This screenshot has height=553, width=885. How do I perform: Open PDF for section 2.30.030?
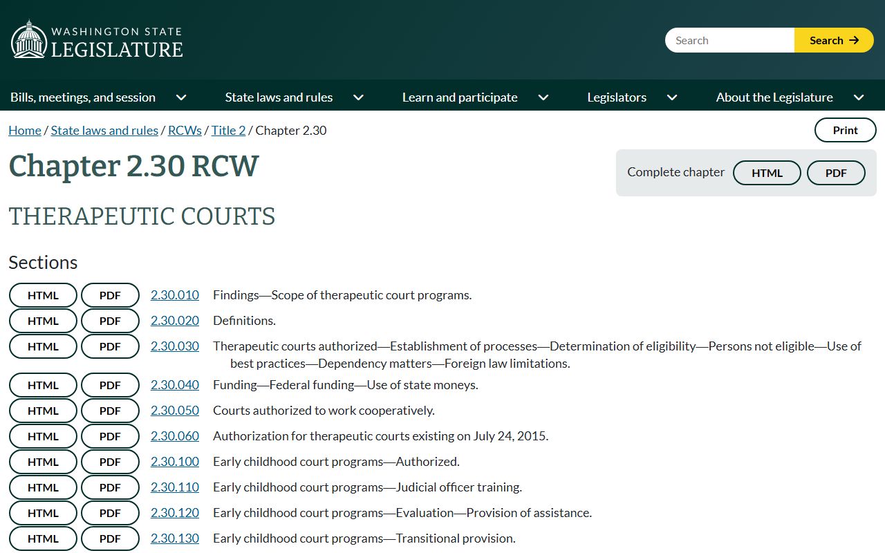pos(110,346)
